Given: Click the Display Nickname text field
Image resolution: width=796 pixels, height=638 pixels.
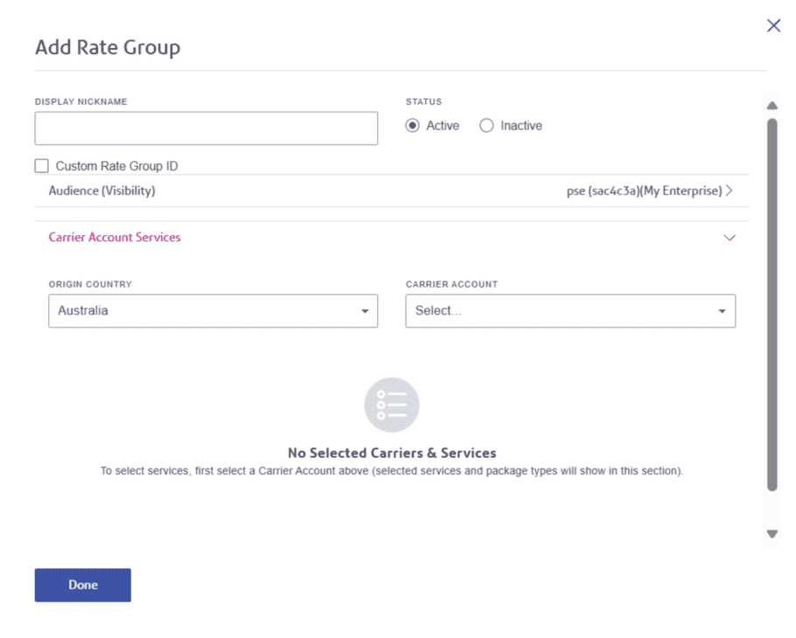Looking at the screenshot, I should pos(206,128).
